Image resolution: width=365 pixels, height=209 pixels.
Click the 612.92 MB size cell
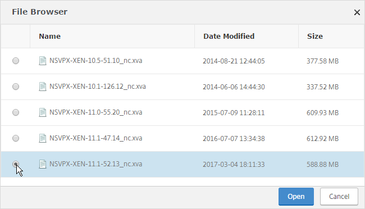click(322, 139)
